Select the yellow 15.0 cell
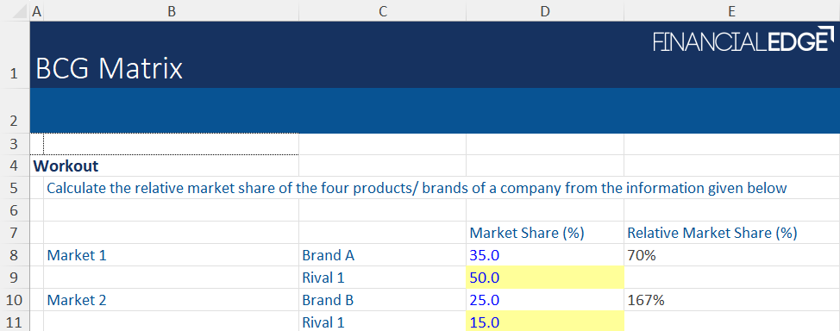The height and width of the screenshot is (331, 840). tap(545, 322)
